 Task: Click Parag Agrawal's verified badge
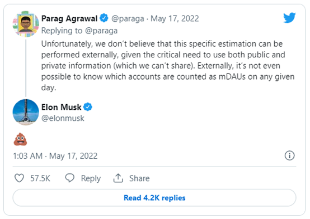[104, 18]
